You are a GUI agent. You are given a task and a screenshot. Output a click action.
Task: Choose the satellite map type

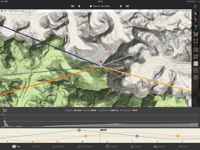(x=196, y=57)
